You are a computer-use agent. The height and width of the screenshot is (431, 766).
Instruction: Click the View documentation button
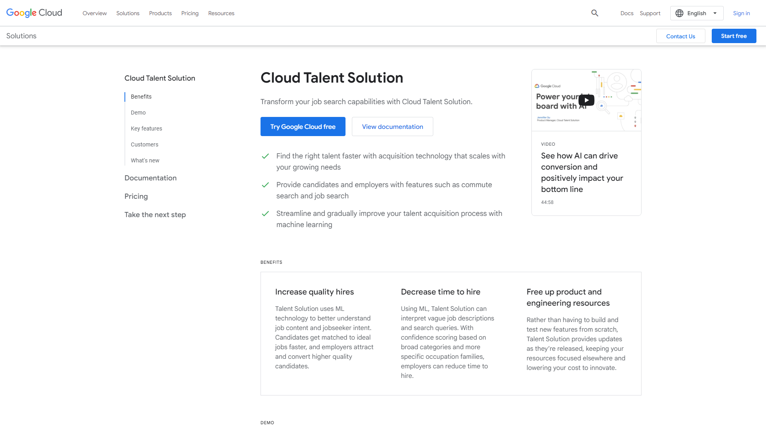[393, 126]
